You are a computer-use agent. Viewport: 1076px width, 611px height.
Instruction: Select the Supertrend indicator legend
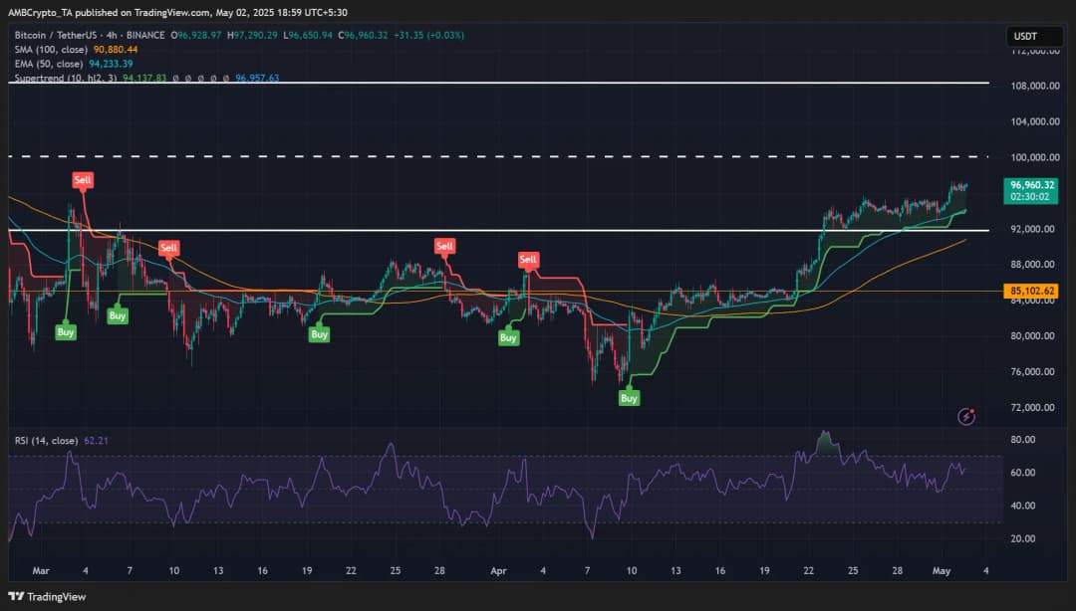click(x=144, y=77)
